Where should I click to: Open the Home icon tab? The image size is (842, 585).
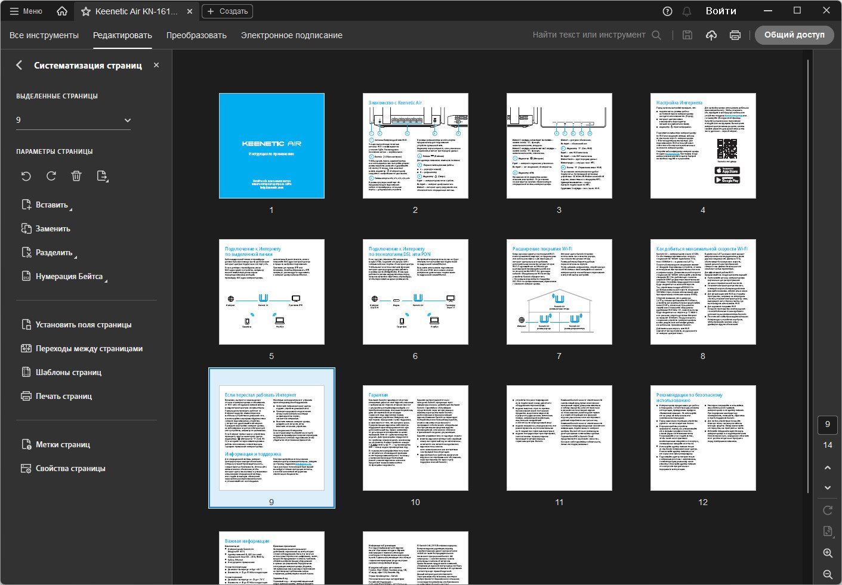[x=62, y=11]
